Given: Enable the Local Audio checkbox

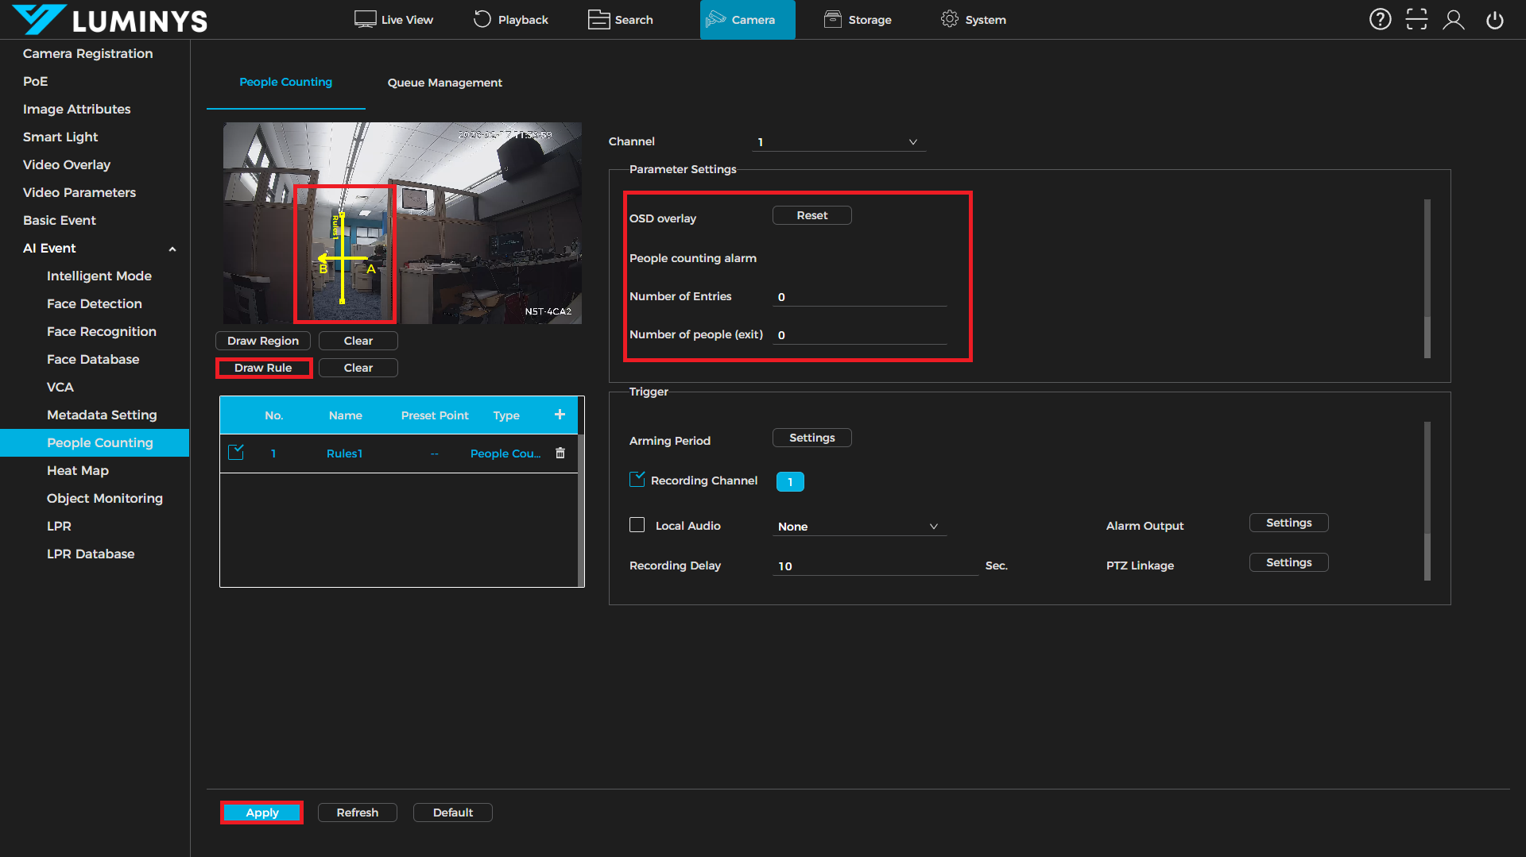Looking at the screenshot, I should 637,525.
